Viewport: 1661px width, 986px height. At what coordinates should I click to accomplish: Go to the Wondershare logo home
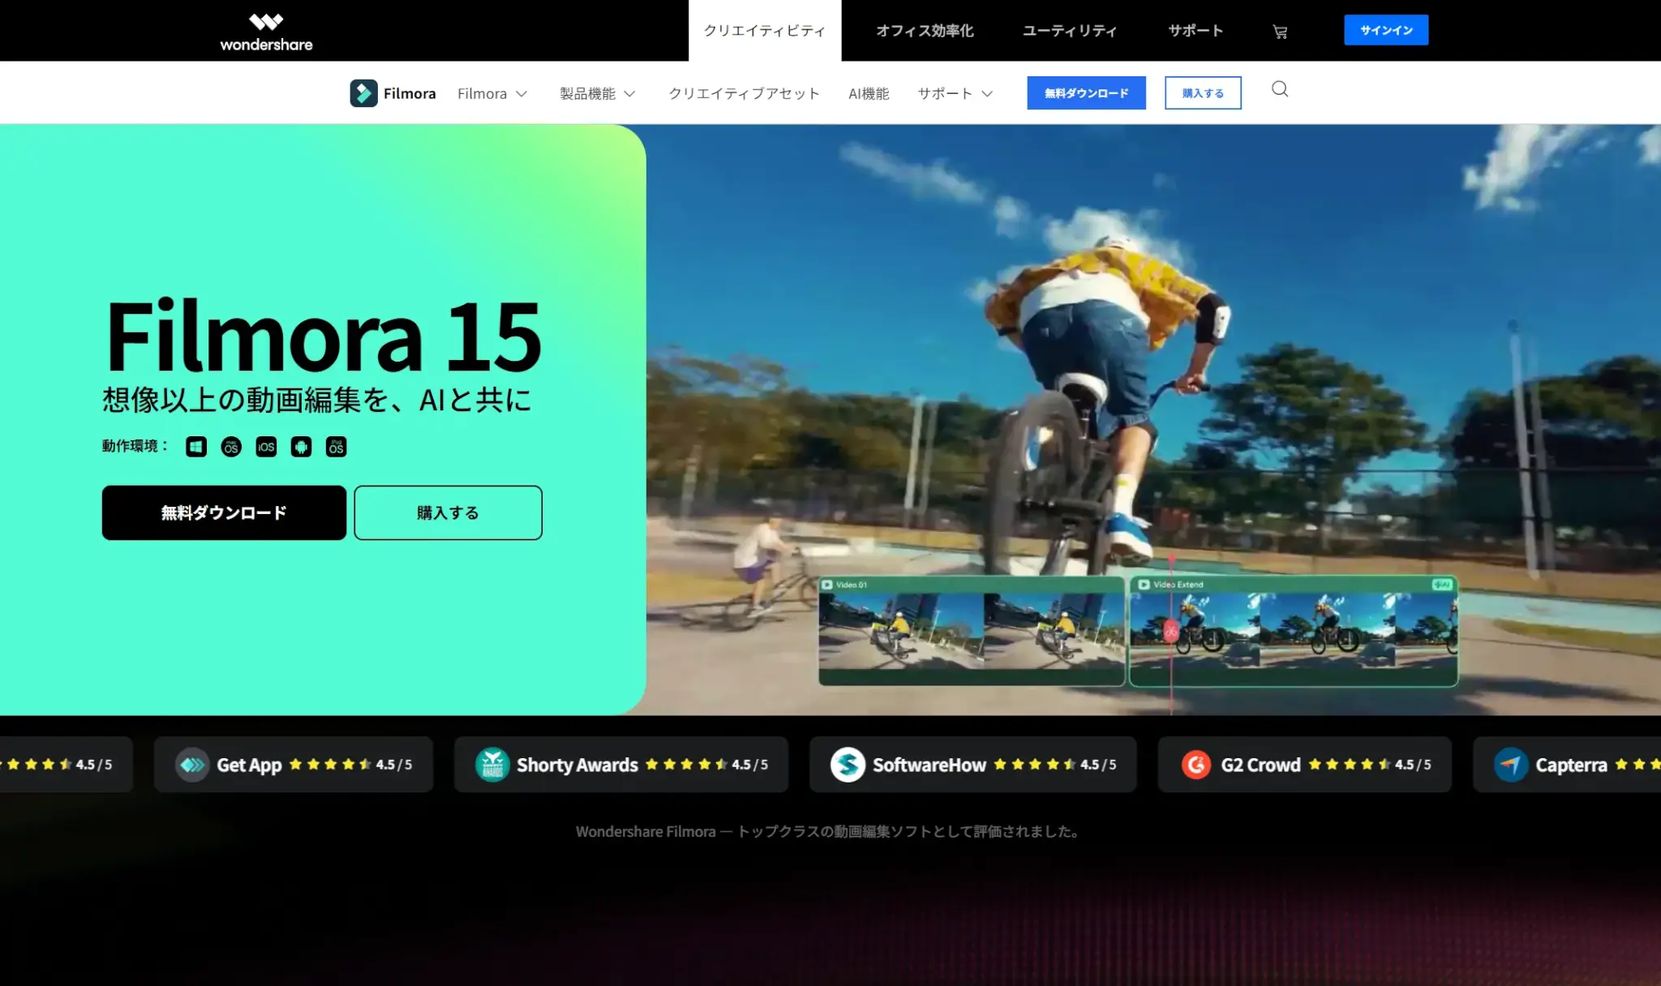tap(266, 32)
